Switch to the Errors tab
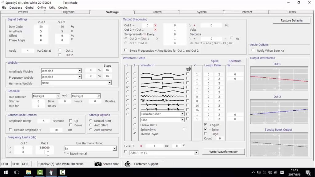315x177 pixels. [x=291, y=12]
